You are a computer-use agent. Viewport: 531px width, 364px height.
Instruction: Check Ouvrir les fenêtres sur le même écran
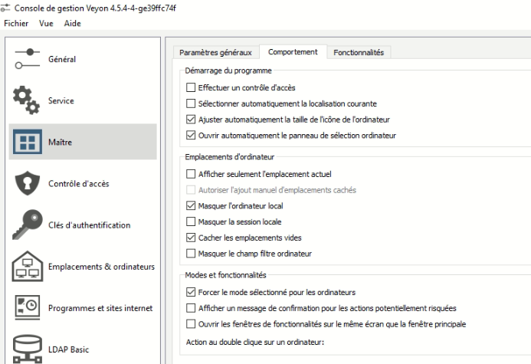click(191, 324)
